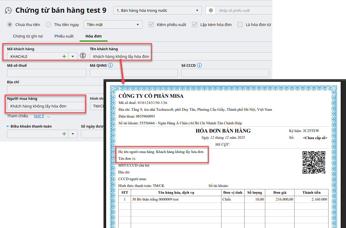Viewport: 346px width, 228px height.
Task: Toggle the Kiêm phiếu xuất checkbox
Action: (151, 25)
